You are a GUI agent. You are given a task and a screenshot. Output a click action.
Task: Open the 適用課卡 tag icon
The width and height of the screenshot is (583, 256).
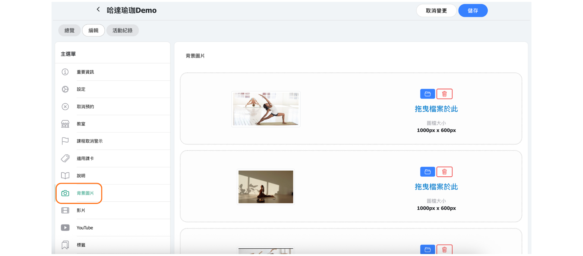click(x=65, y=158)
